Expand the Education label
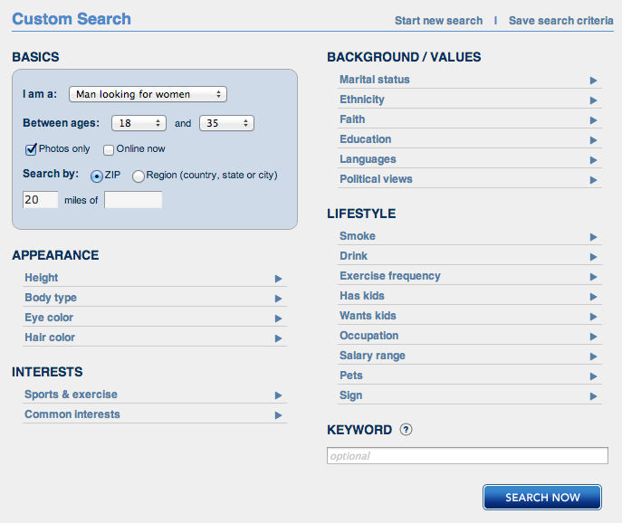The width and height of the screenshot is (622, 523). [x=366, y=139]
